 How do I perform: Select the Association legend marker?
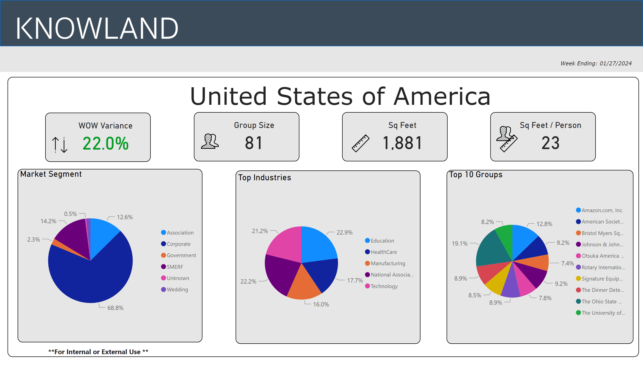click(164, 233)
